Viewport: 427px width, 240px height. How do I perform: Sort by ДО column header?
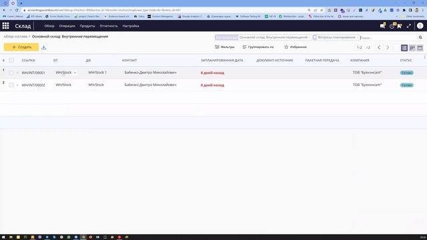pyautogui.click(x=88, y=61)
